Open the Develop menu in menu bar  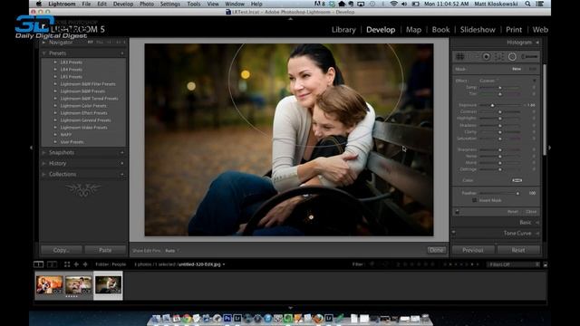pyautogui.click(x=123, y=4)
